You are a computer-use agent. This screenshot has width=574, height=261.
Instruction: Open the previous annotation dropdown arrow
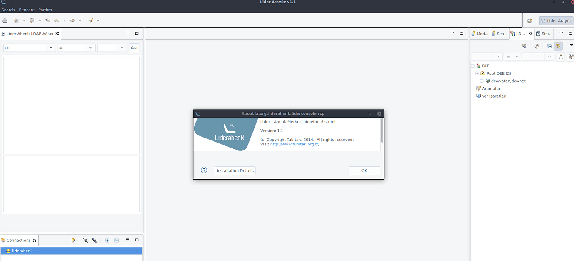point(40,20)
